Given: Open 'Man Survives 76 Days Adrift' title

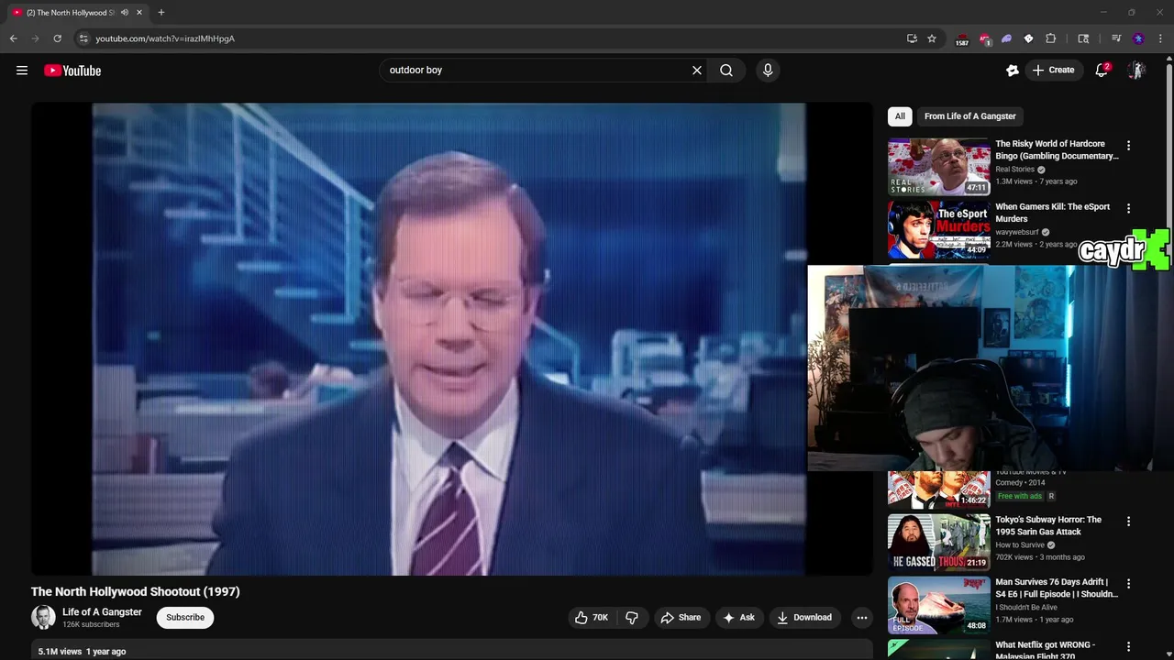Looking at the screenshot, I should [1057, 588].
